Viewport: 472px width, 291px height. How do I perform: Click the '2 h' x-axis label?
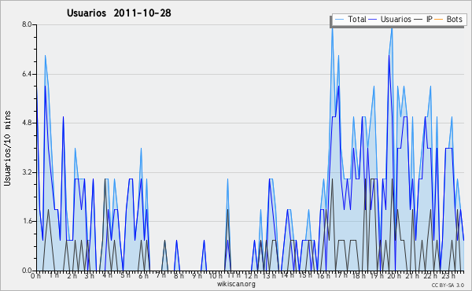pos(72,275)
